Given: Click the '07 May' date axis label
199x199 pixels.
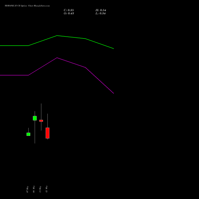Looking at the screenshot, I should tap(27, 189).
